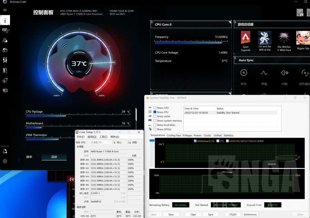Click the dashboard panel scrollbar
Image resolution: width=310 pixels, height=218 pixels.
(136, 114)
